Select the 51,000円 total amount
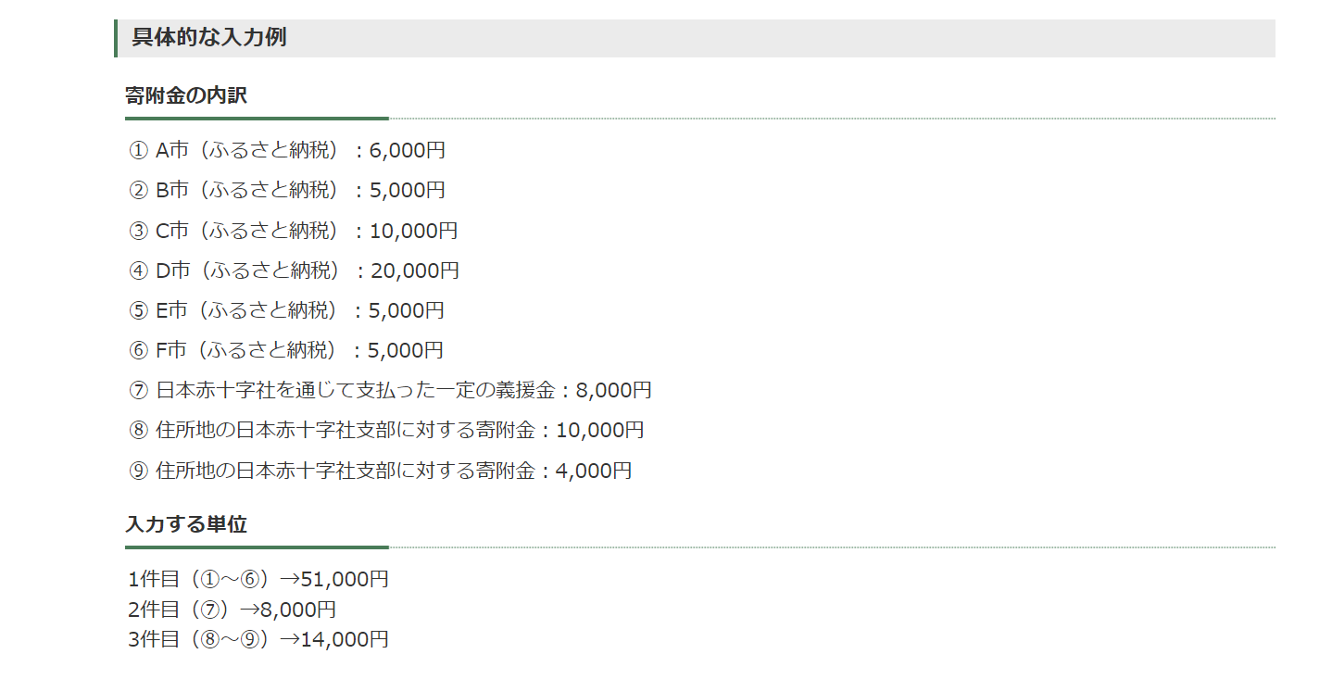 [345, 580]
